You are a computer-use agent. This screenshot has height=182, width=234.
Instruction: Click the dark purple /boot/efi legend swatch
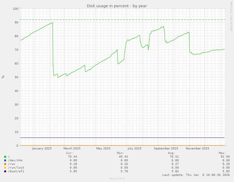coord(5,171)
